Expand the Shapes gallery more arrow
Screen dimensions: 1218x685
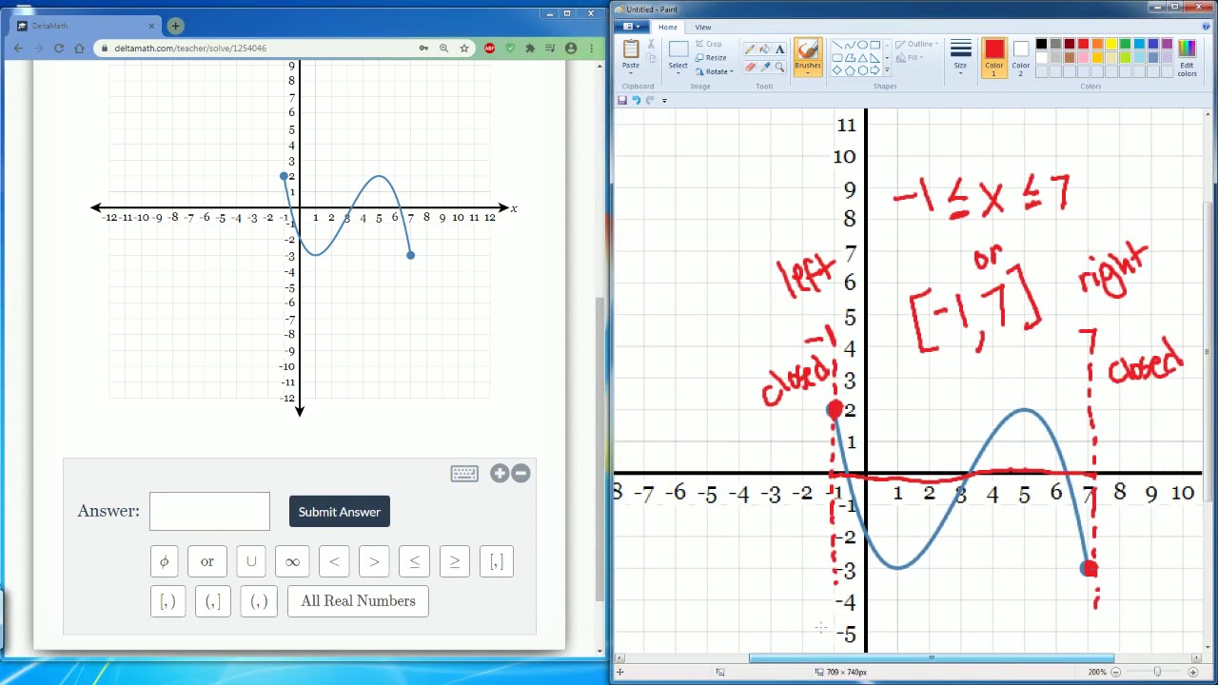[x=887, y=69]
